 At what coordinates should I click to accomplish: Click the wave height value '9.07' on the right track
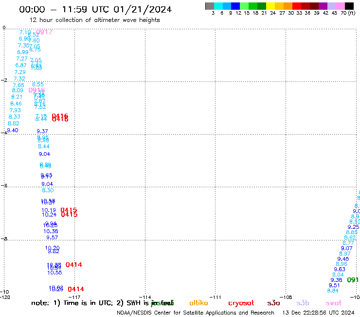coord(347,248)
